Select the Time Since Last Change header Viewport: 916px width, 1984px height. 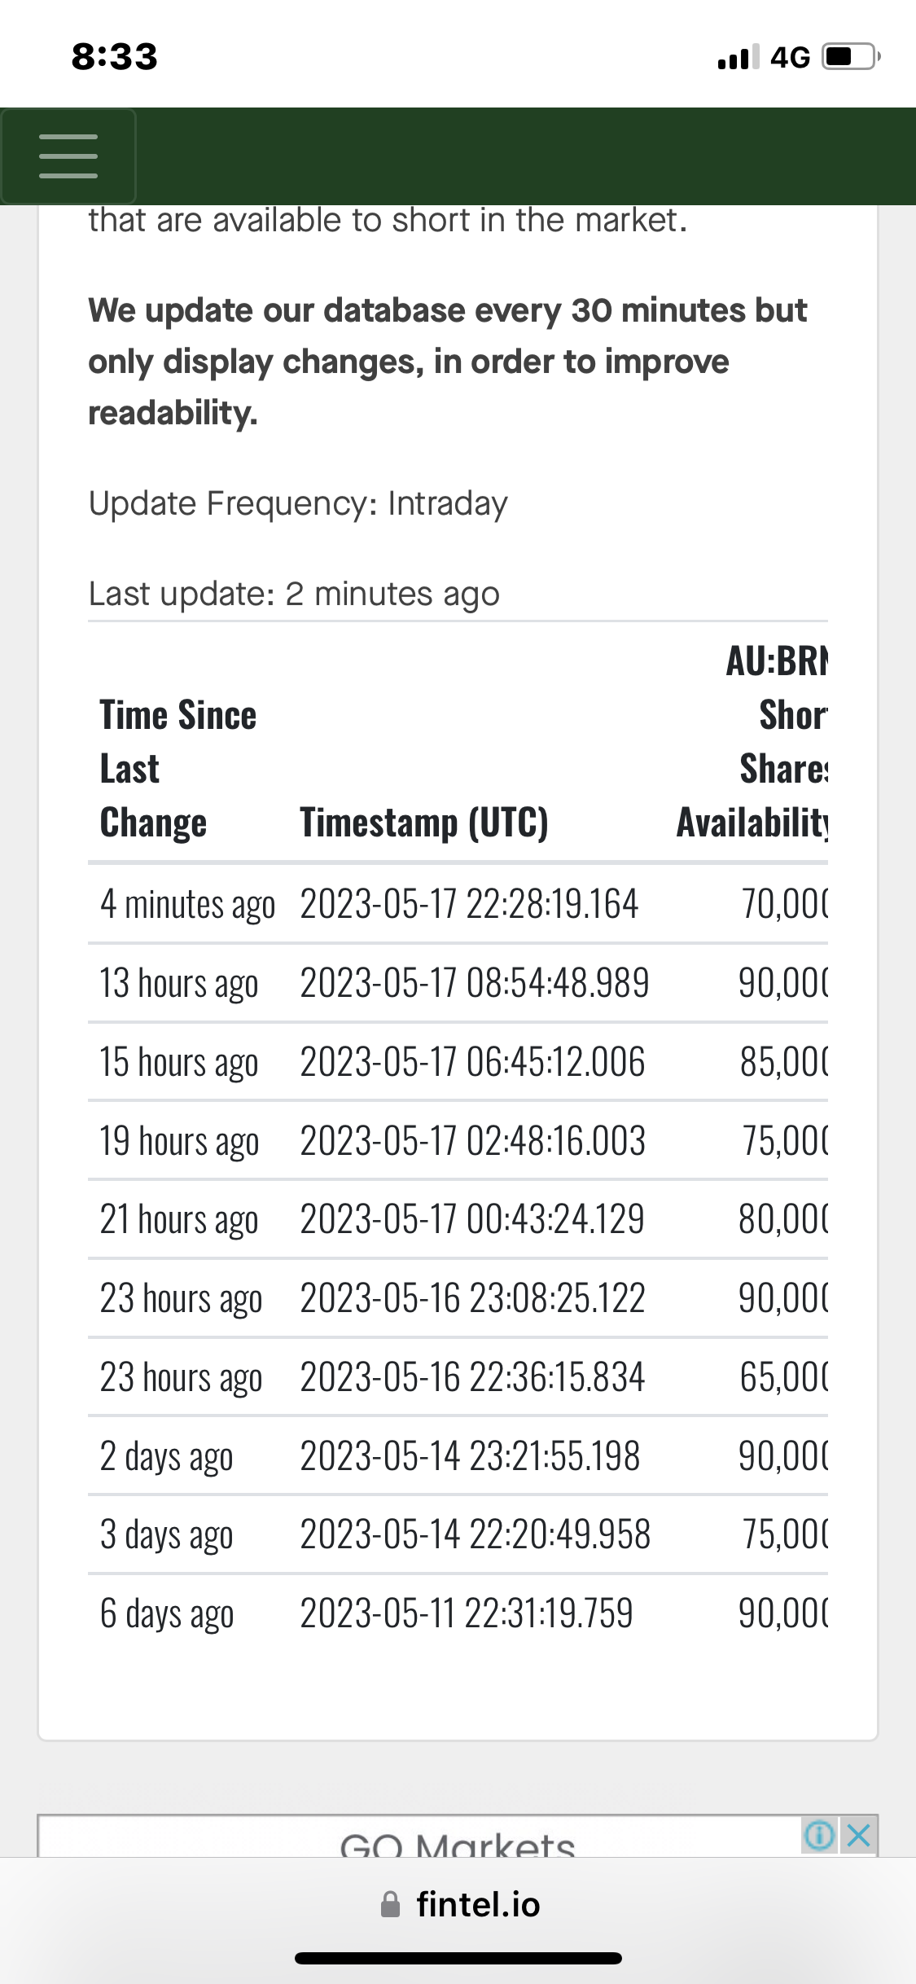point(178,768)
